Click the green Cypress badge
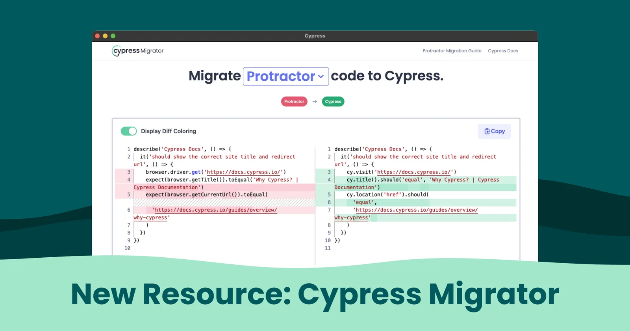The height and width of the screenshot is (331, 630). tap(333, 102)
